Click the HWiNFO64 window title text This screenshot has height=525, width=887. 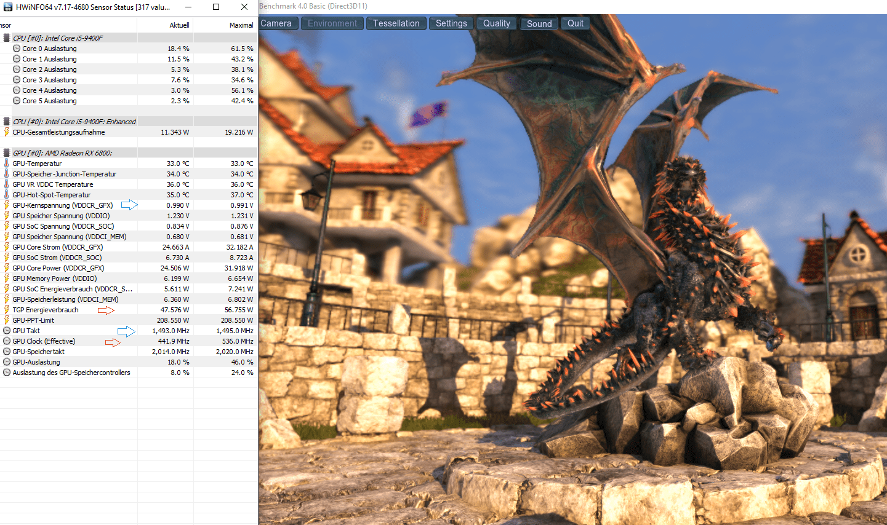tap(93, 7)
